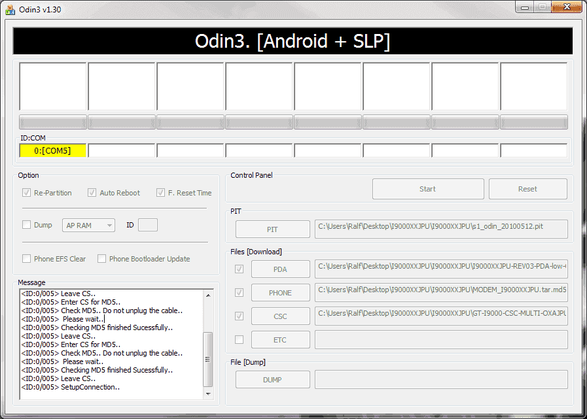Select the yellow 0:[COM5] port slot
Image resolution: width=587 pixels, height=419 pixels.
tap(53, 151)
